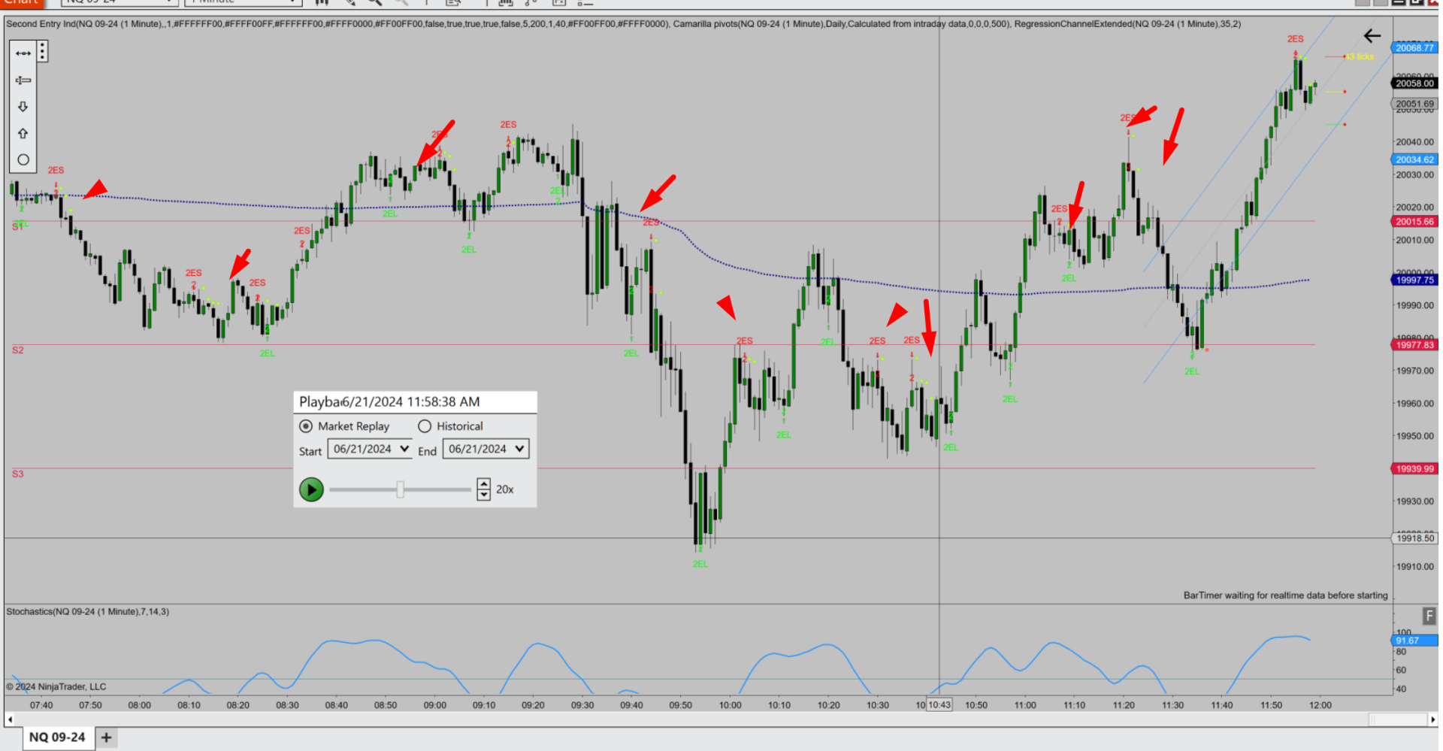Screen dimensions: 1443x751
Task: Click the 20x speed value
Action: [505, 489]
